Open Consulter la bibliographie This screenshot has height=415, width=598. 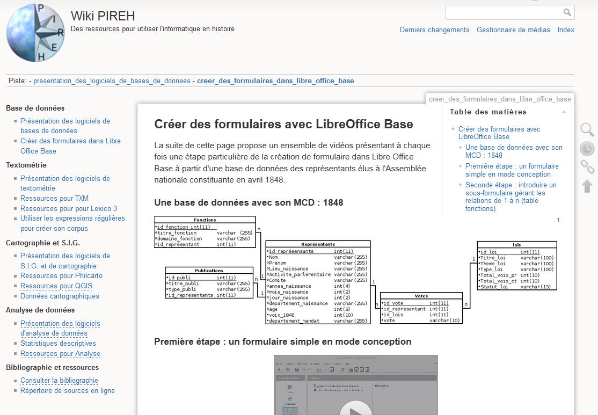(59, 381)
